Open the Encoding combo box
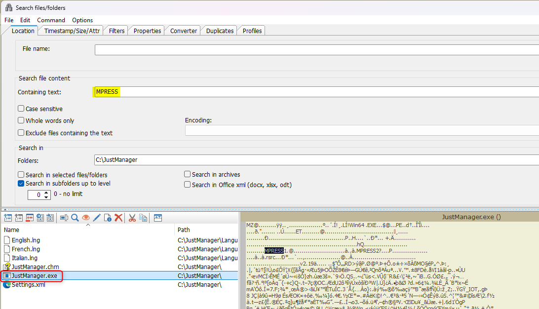 362,130
